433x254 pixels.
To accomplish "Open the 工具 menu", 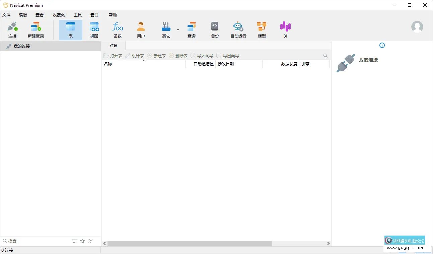I will coord(78,15).
